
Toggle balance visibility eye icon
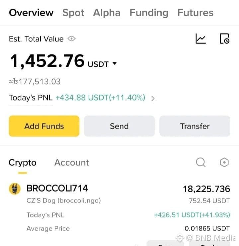pos(71,39)
